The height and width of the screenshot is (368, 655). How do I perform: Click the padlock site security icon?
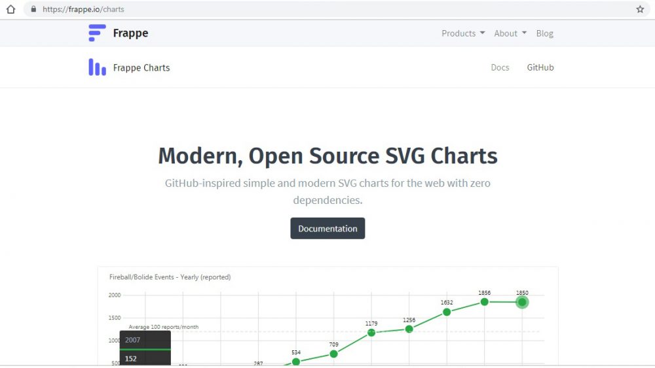pos(33,9)
